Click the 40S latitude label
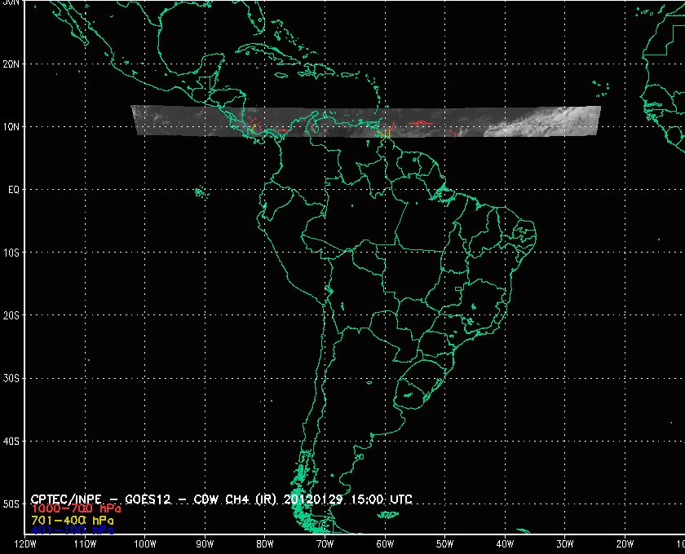 pyautogui.click(x=11, y=442)
